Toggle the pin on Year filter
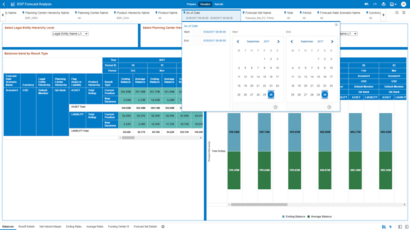The height and width of the screenshot is (230, 410). (285, 12)
